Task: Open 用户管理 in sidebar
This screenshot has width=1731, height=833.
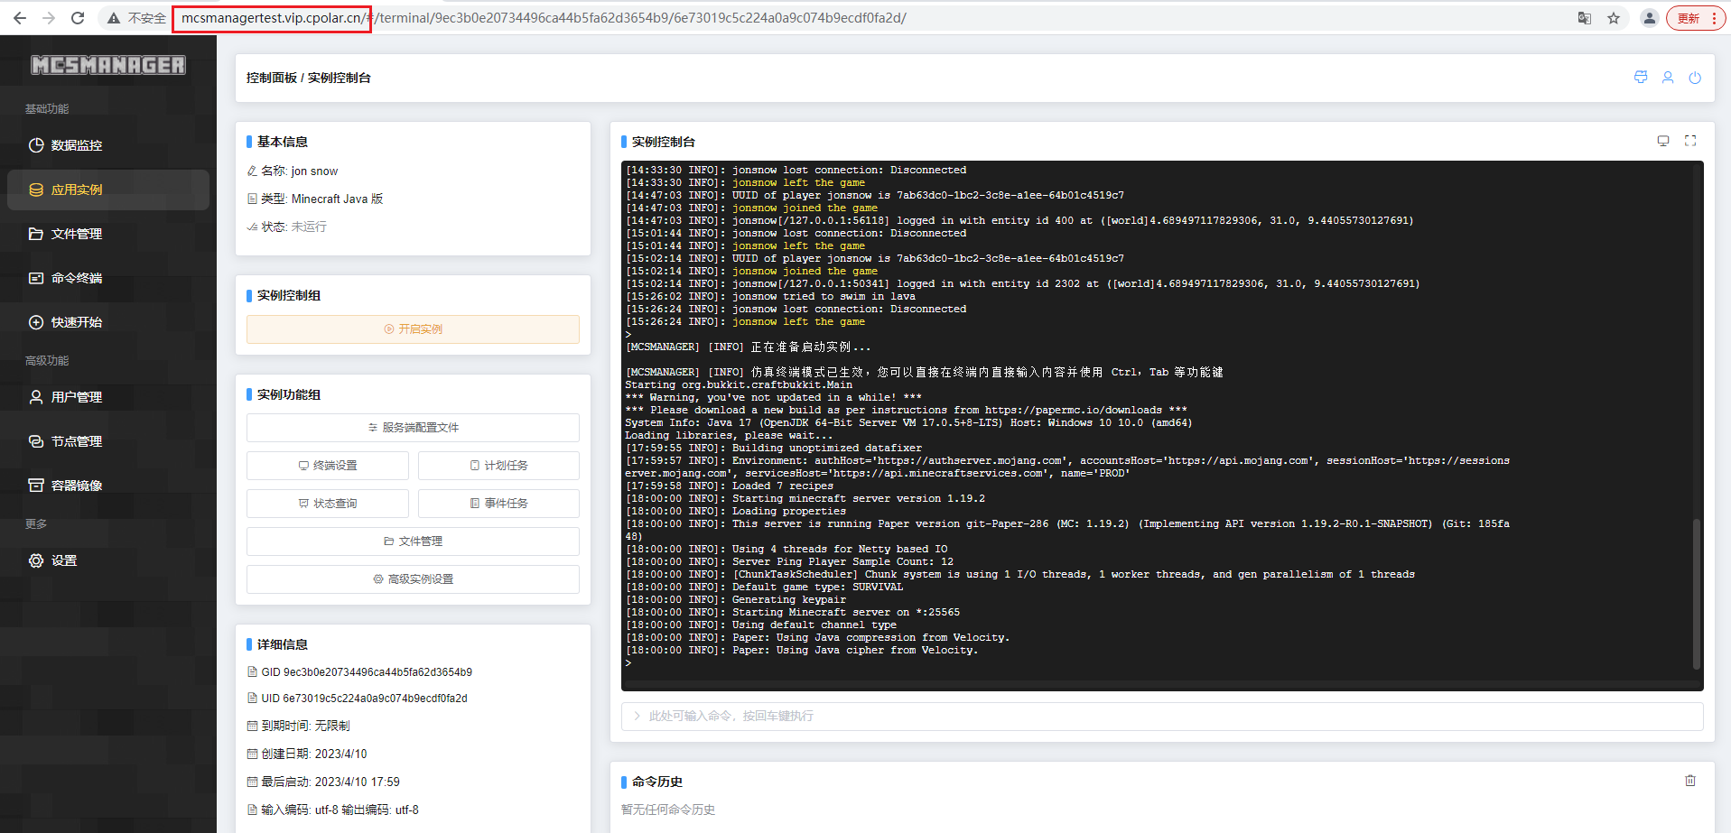Action: click(x=108, y=397)
